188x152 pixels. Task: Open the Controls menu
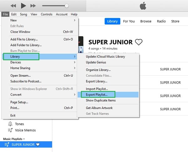point(46,14)
